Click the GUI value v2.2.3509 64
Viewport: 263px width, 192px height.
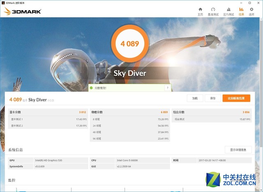pos(124,166)
